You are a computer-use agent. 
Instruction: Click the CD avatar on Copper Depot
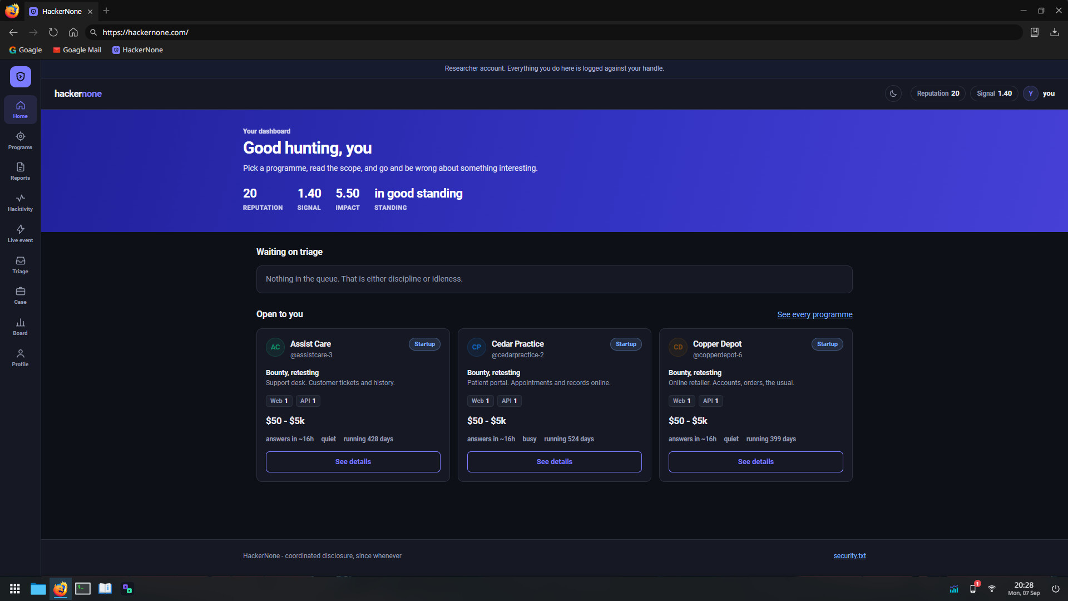678,347
